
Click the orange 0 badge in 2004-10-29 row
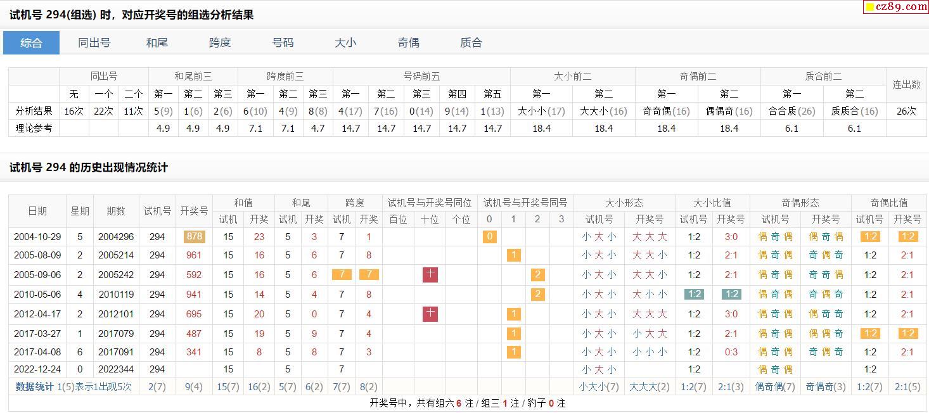point(489,237)
